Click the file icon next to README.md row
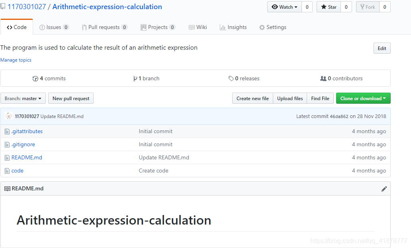 tap(7, 158)
